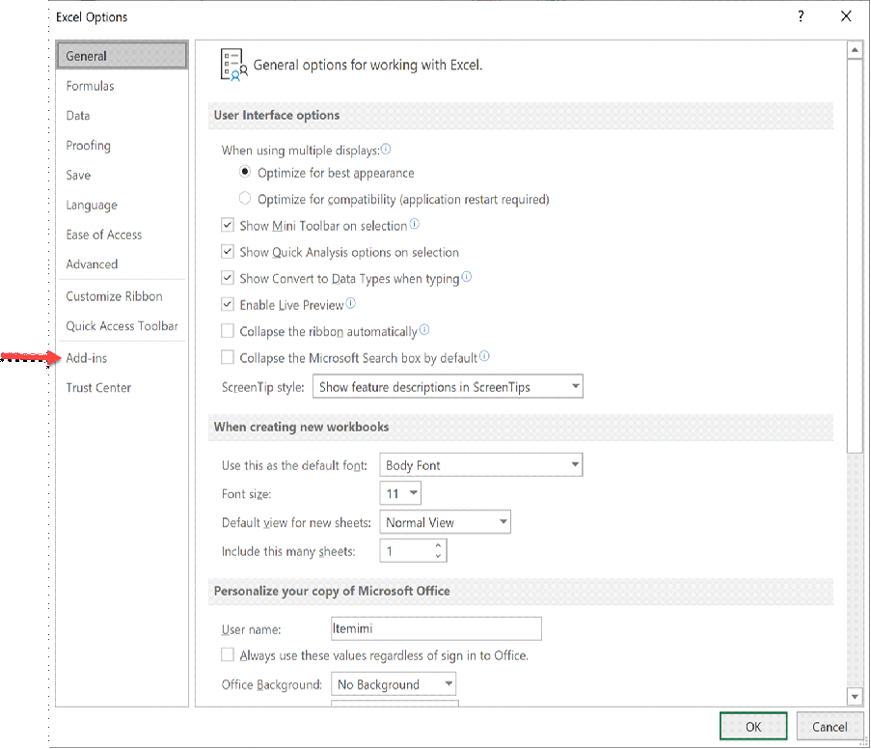871x749 pixels.
Task: Click the OK button
Action: tap(753, 727)
